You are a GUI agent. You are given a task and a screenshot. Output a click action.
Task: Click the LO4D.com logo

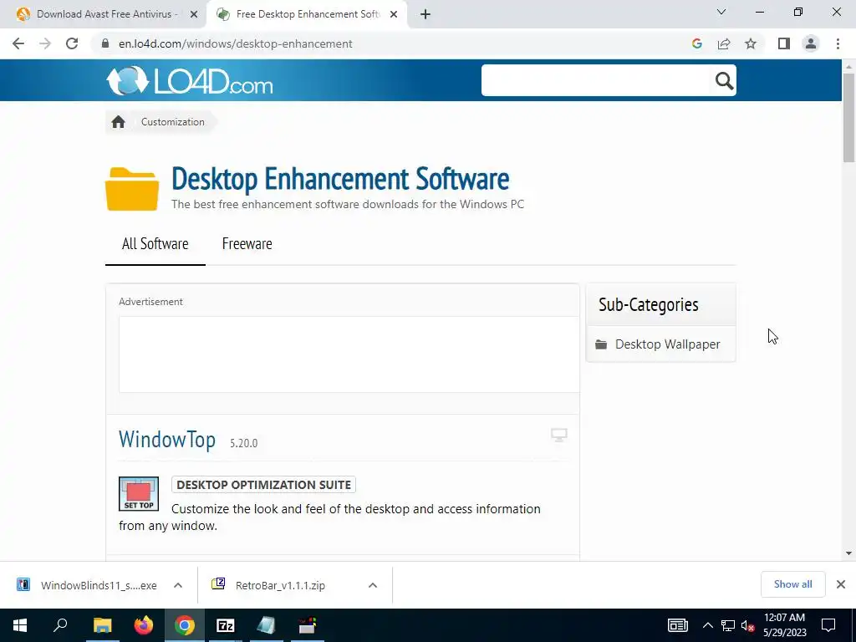pyautogui.click(x=189, y=81)
